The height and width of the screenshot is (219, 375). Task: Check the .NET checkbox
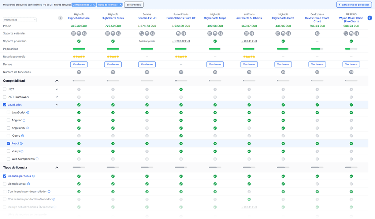tap(4, 89)
